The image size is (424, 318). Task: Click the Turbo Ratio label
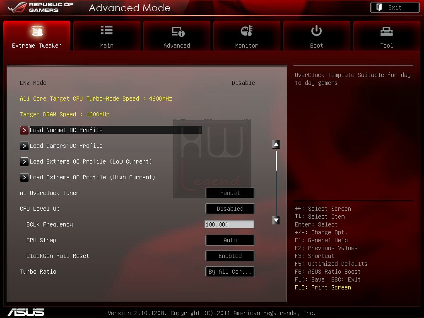38,272
